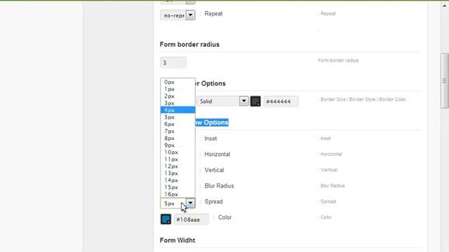The width and height of the screenshot is (449, 252).
Task: Click the Inset label
Action: coord(210,139)
